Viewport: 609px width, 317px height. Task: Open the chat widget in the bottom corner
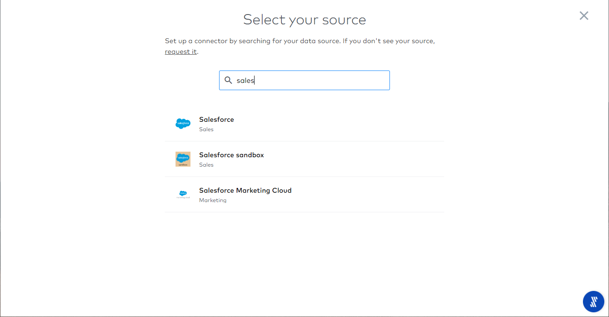click(x=593, y=302)
